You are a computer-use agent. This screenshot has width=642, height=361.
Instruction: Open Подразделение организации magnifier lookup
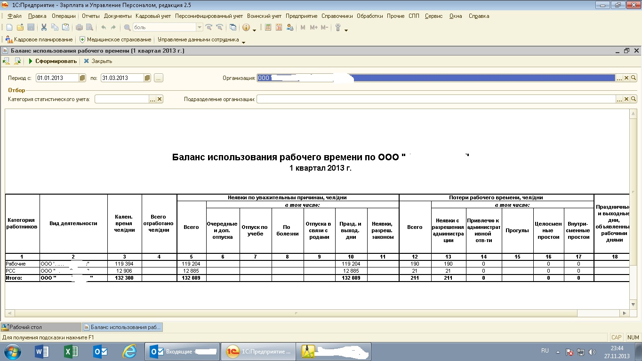tap(634, 99)
